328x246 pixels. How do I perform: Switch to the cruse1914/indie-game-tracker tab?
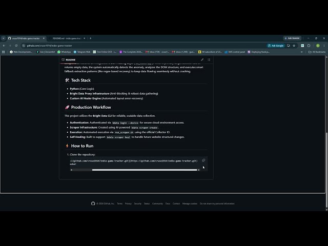click(x=26, y=38)
